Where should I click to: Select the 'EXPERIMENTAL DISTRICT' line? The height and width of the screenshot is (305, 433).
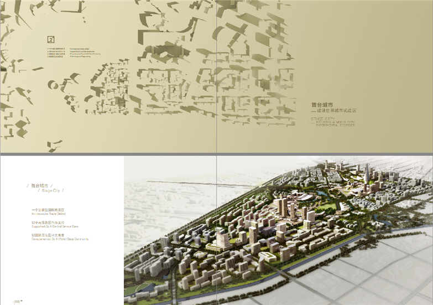point(335,125)
